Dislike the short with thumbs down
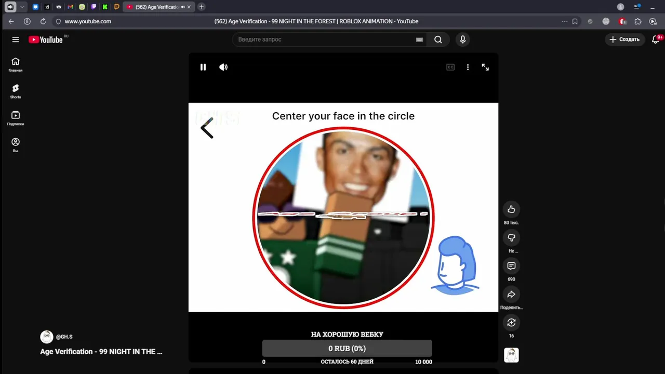This screenshot has height=374, width=665. pos(511,237)
